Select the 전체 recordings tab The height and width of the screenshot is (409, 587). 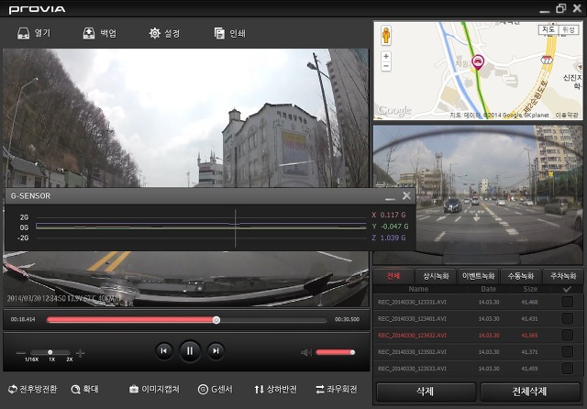pos(393,276)
